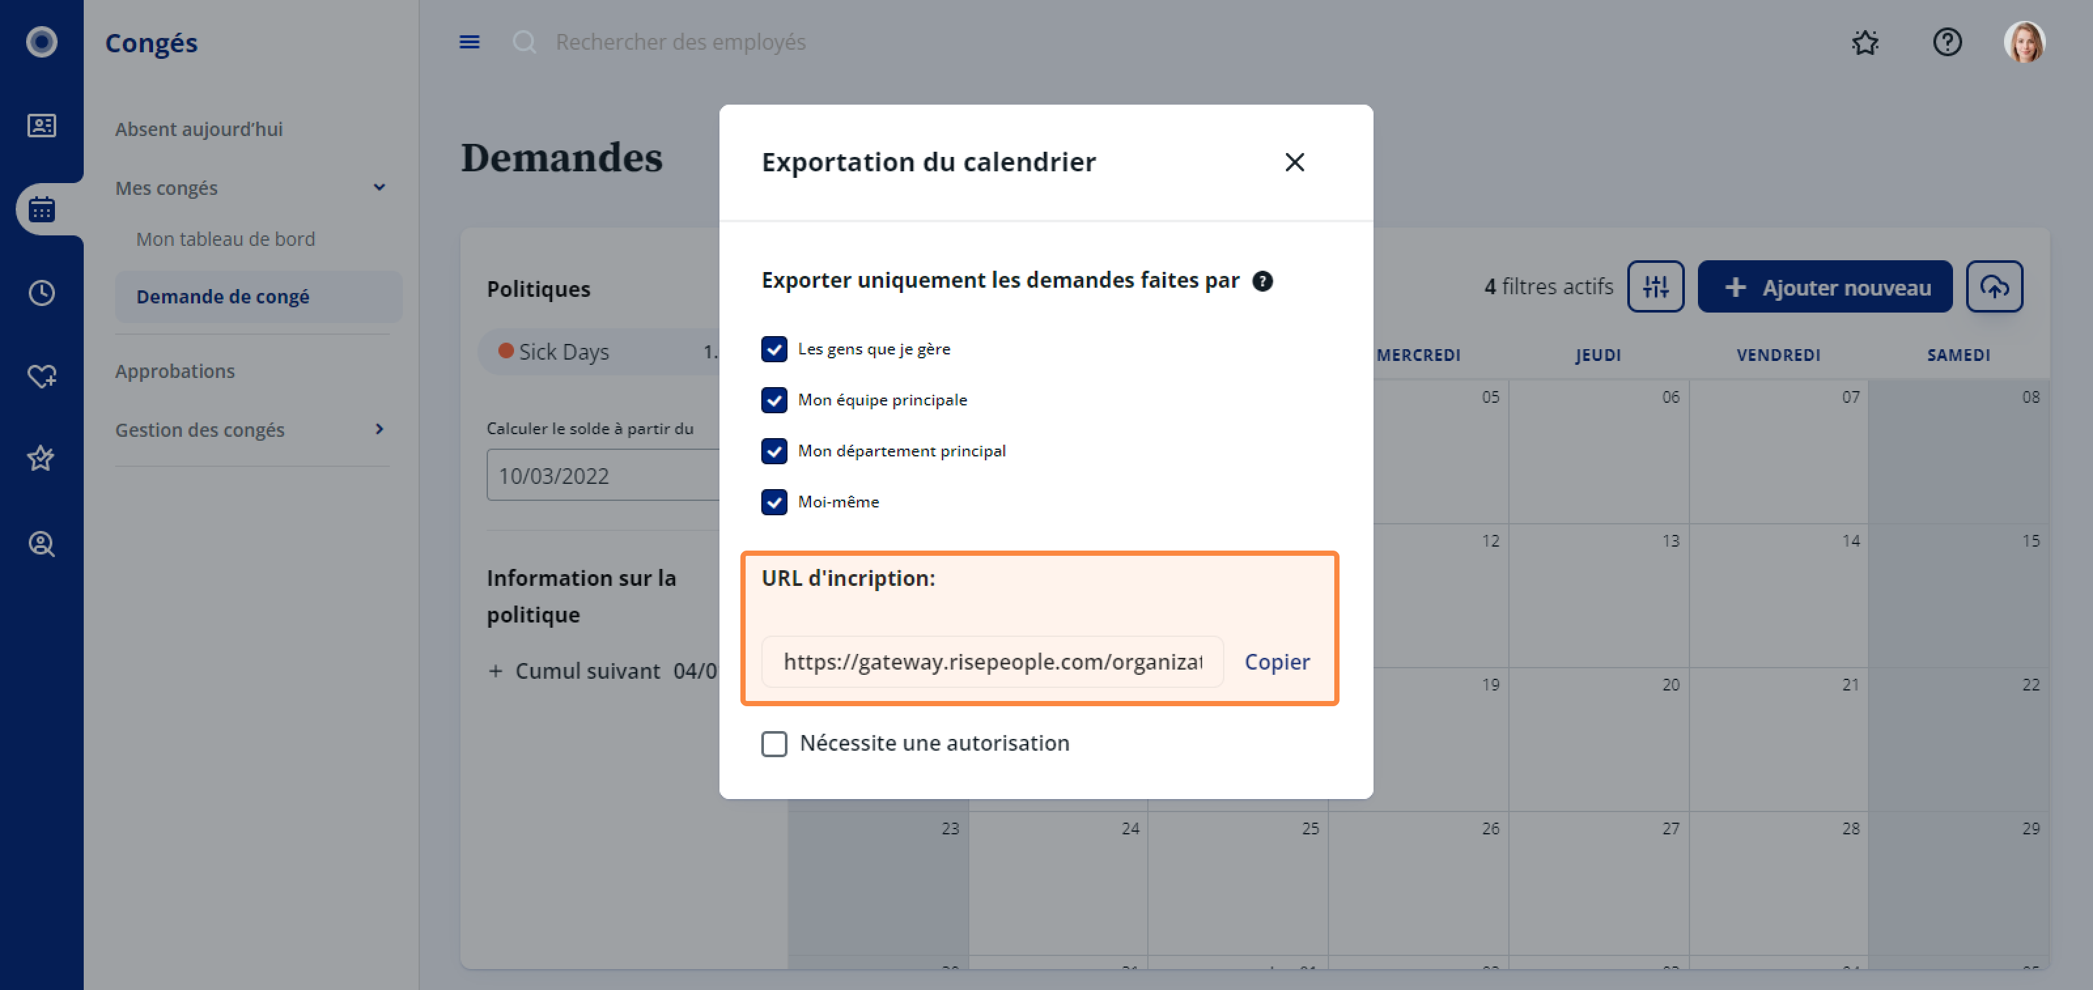Expand the 'Cumul suivant' plus toggle
The width and height of the screenshot is (2093, 990).
pyautogui.click(x=495, y=671)
